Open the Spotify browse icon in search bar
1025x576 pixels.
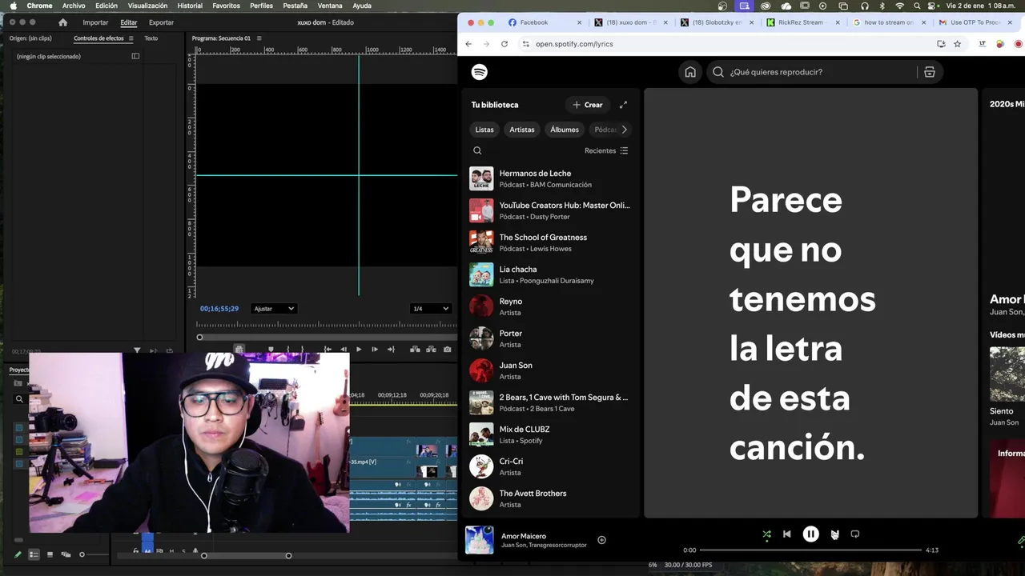click(x=930, y=72)
